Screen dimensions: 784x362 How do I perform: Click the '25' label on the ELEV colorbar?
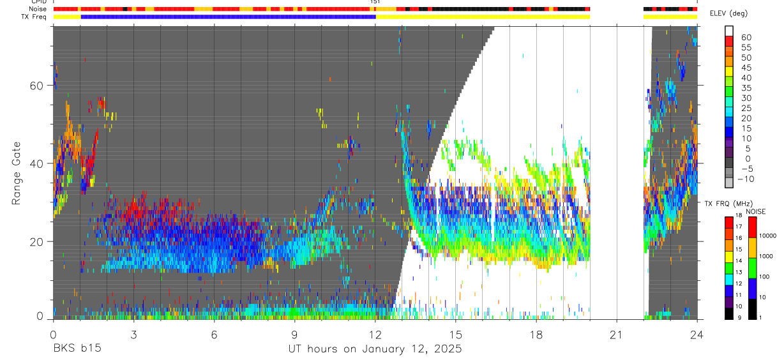pos(746,108)
